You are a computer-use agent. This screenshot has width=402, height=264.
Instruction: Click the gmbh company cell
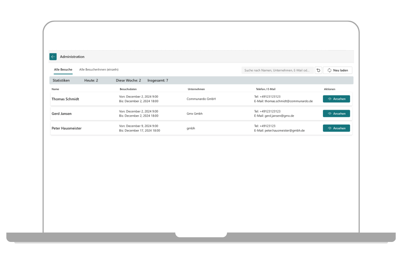coord(191,128)
